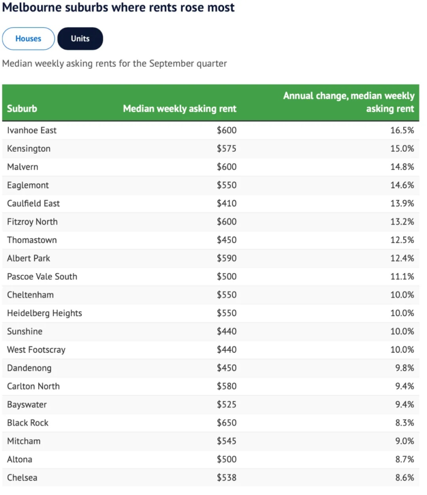
Task: Click Carlton North in the table
Action: pyautogui.click(x=33, y=386)
